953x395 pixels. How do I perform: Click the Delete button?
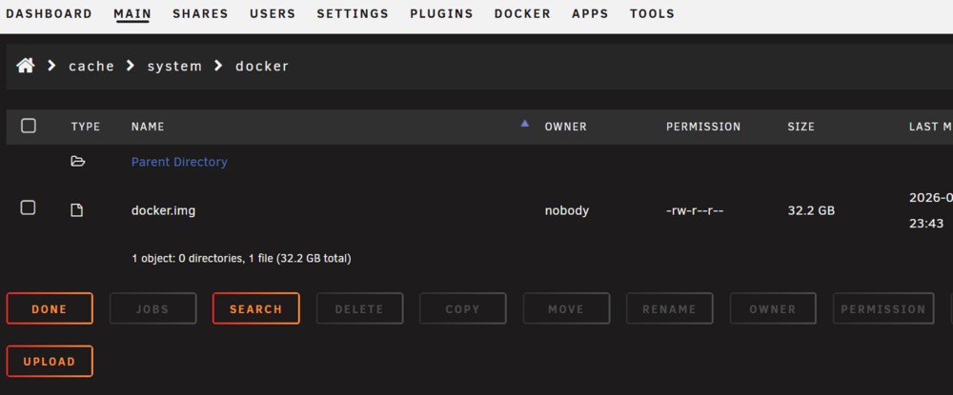(x=359, y=308)
